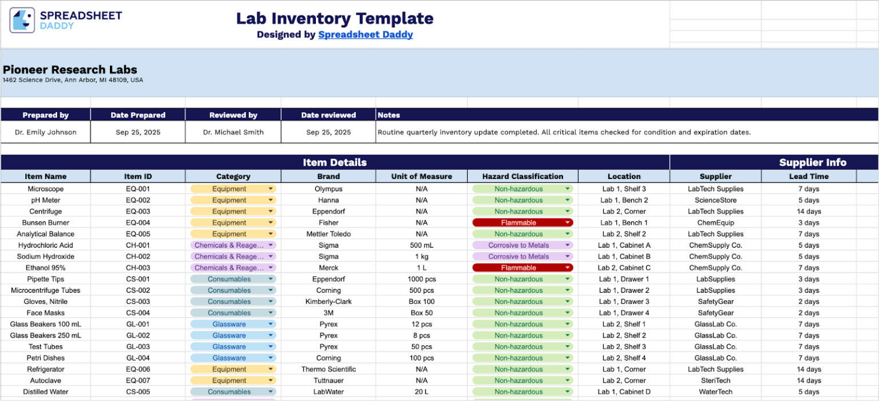Select the EQ-003 Item ID cell
Screen dimensions: 879x401
click(137, 211)
